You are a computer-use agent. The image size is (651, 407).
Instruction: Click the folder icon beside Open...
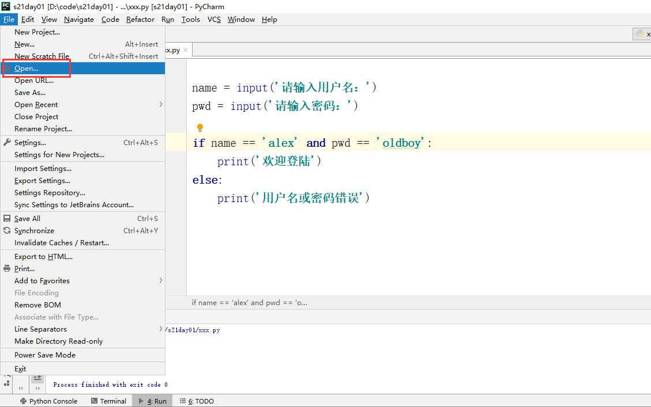7,69
